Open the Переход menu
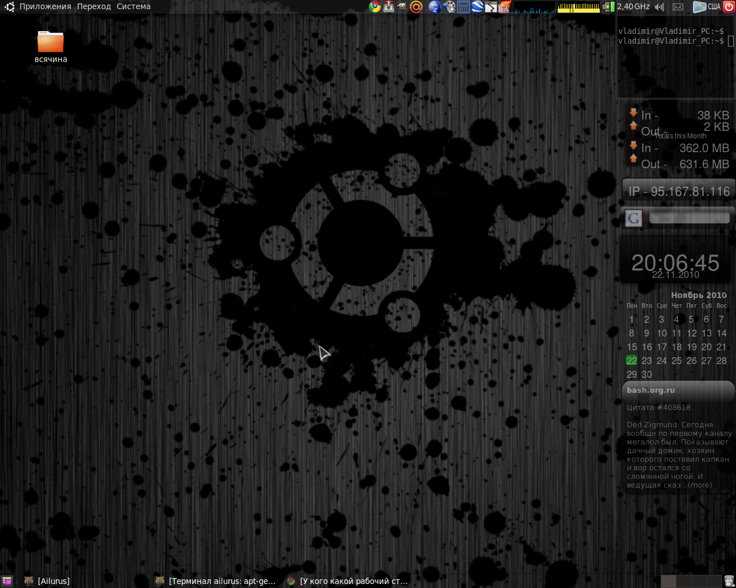Image resolution: width=736 pixels, height=588 pixels. click(94, 7)
